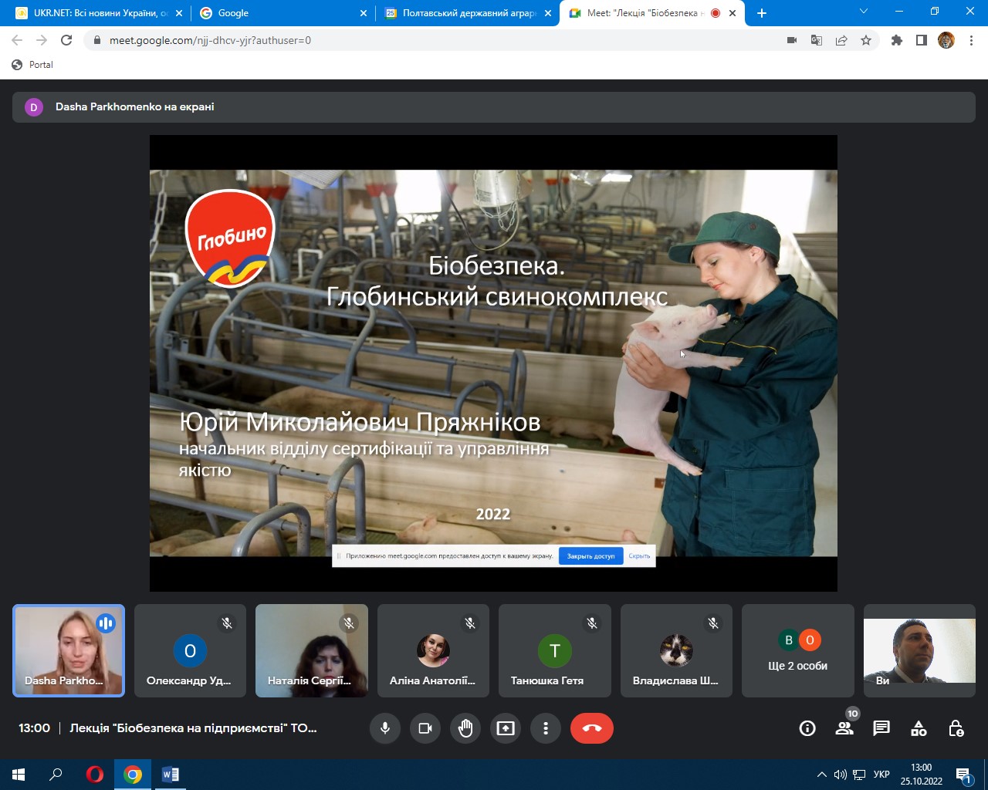Open meeting details info icon

[807, 728]
